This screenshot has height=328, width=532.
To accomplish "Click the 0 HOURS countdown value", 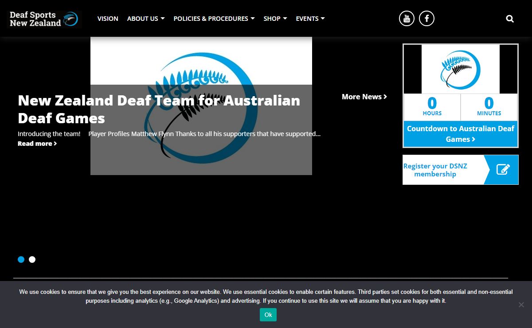I will point(432,107).
